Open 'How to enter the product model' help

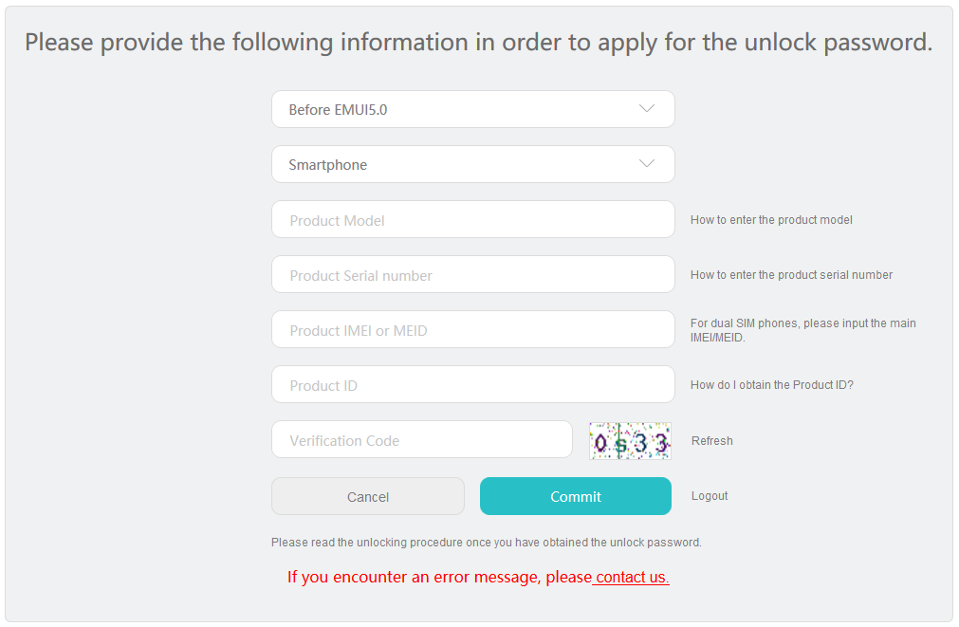pos(771,220)
